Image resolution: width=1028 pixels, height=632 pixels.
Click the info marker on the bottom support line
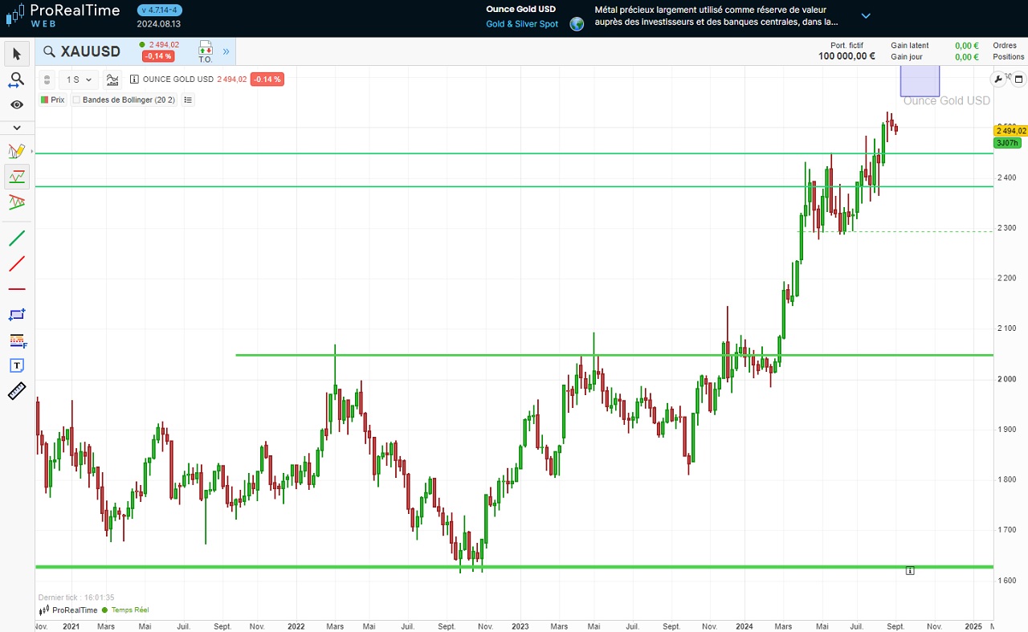910,570
